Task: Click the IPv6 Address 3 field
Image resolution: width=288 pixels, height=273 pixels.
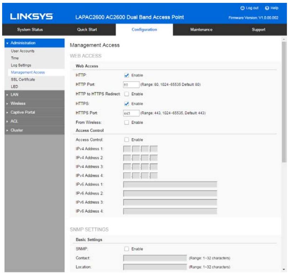Action: [x=170, y=202]
